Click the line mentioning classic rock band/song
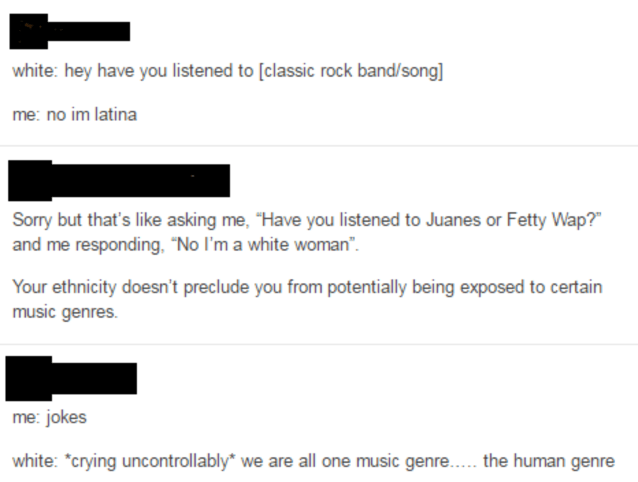 [x=227, y=71]
